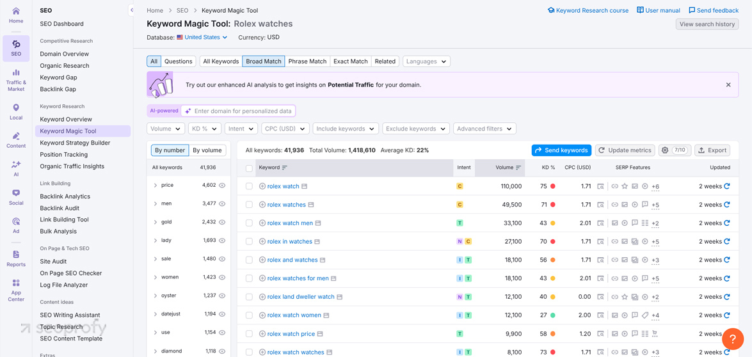Change the United States database dropdown
This screenshot has width=752, height=357.
[202, 37]
